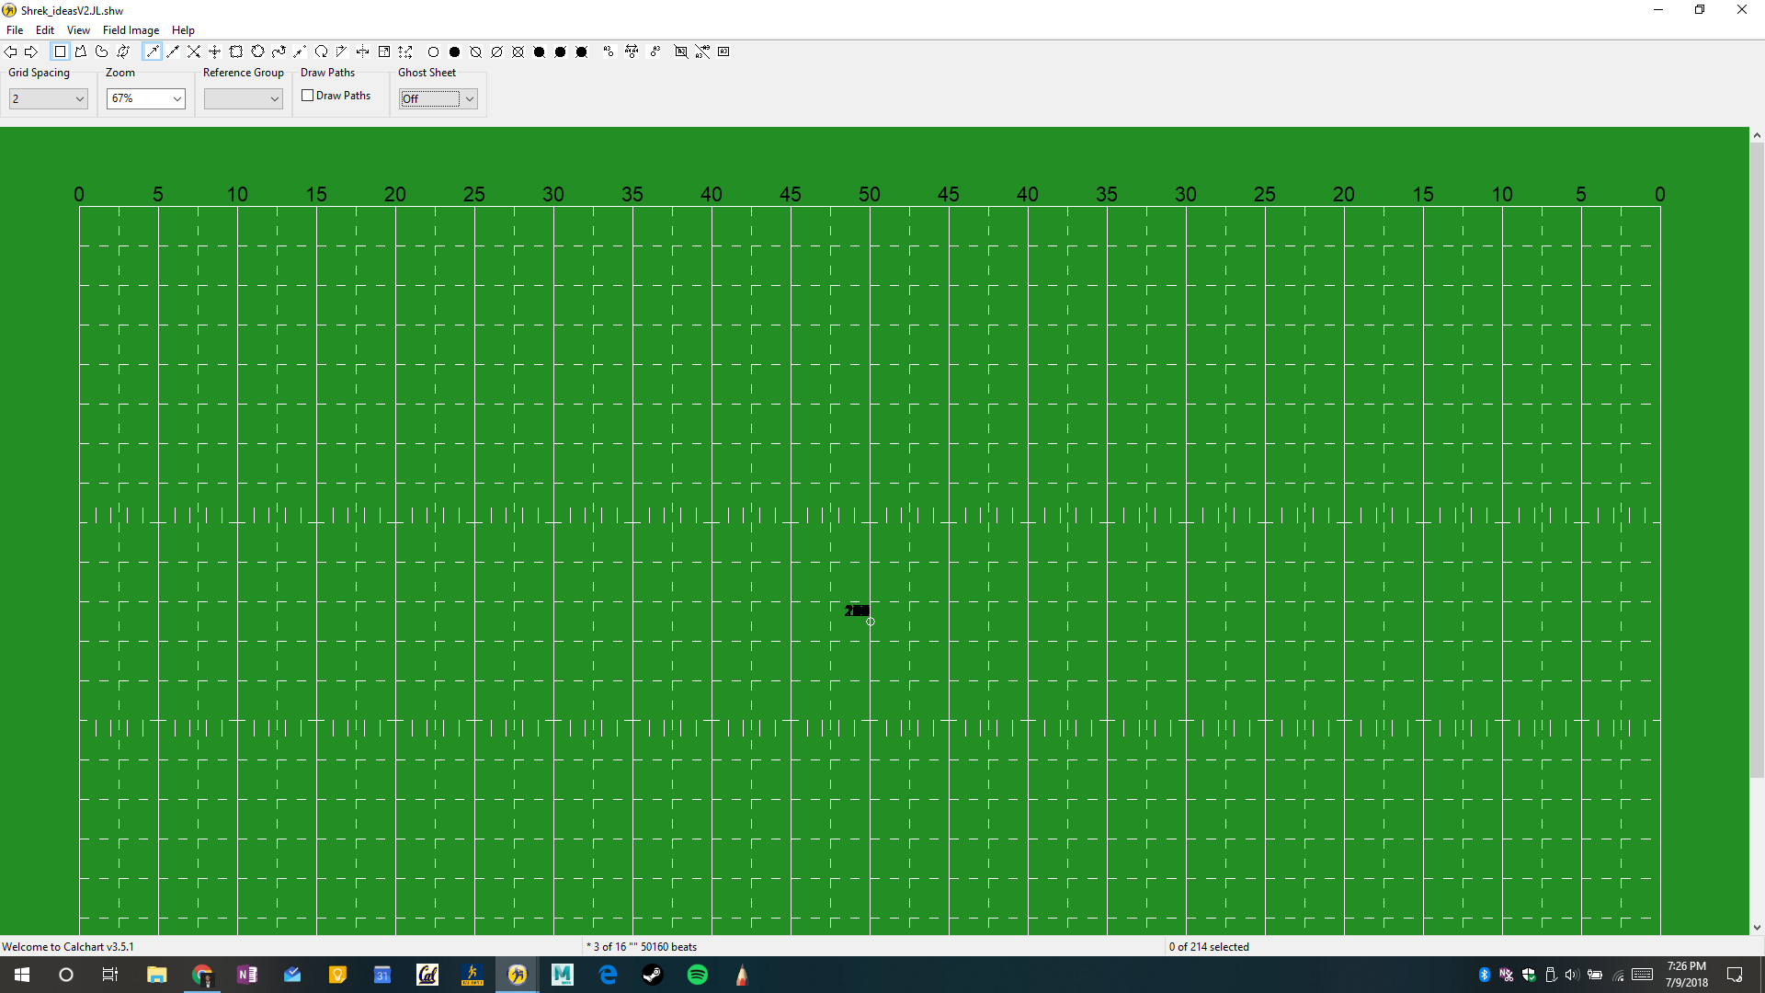
Task: Open the File menu
Action: 15,30
